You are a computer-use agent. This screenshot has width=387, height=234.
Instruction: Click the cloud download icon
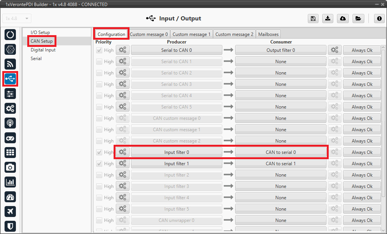tap(343, 19)
